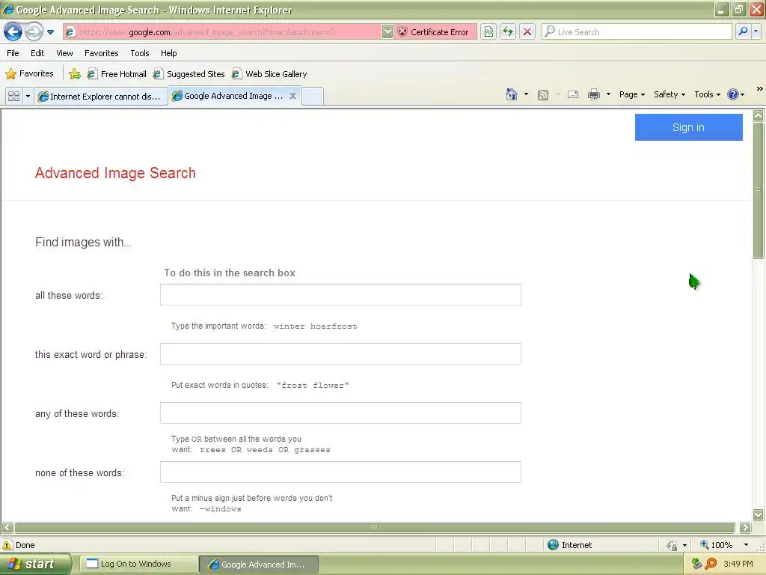
Task: Switch to Internet Explorer cannot display tab
Action: (x=101, y=97)
